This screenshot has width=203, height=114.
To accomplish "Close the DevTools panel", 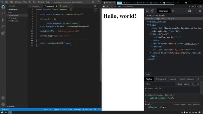I will click(x=200, y=11).
